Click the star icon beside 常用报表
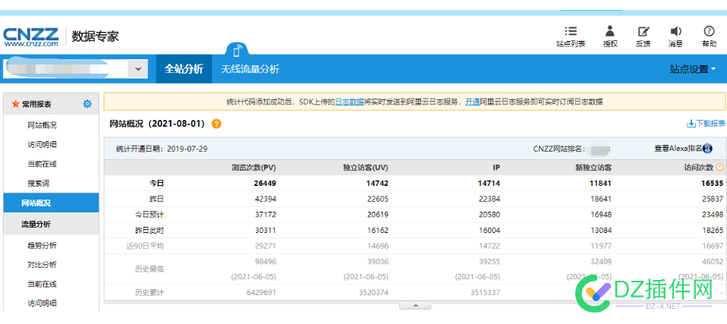The image size is (727, 324). (15, 104)
